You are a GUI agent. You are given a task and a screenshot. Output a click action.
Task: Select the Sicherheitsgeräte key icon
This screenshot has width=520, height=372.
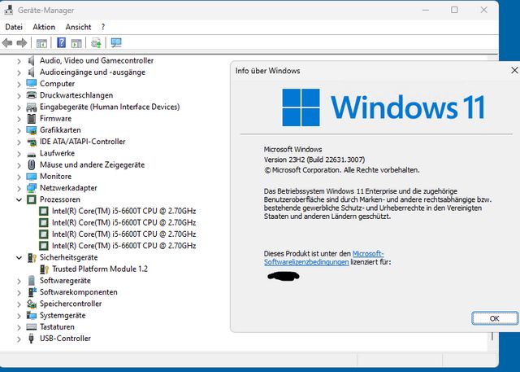click(32, 257)
